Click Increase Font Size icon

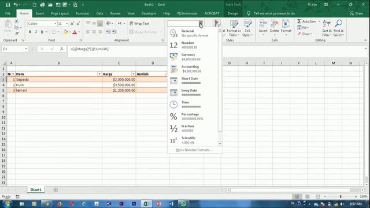pyautogui.click(x=72, y=24)
